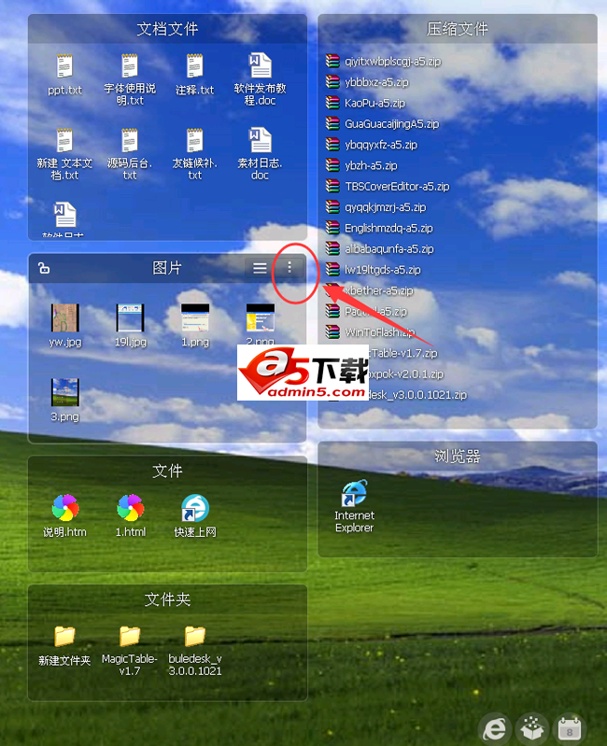Click the open box icon in dock
Viewport: 607px width, 746px height.
click(x=532, y=728)
